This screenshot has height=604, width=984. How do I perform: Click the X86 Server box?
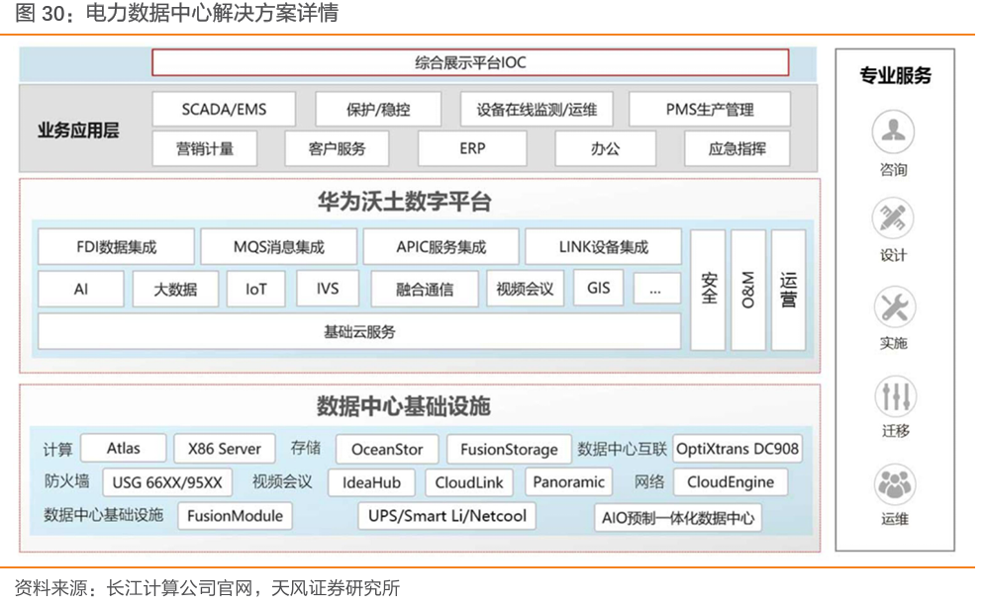[225, 448]
